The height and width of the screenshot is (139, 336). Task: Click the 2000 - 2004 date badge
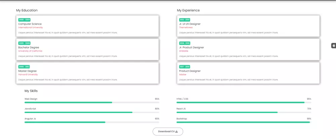click(x=24, y=20)
